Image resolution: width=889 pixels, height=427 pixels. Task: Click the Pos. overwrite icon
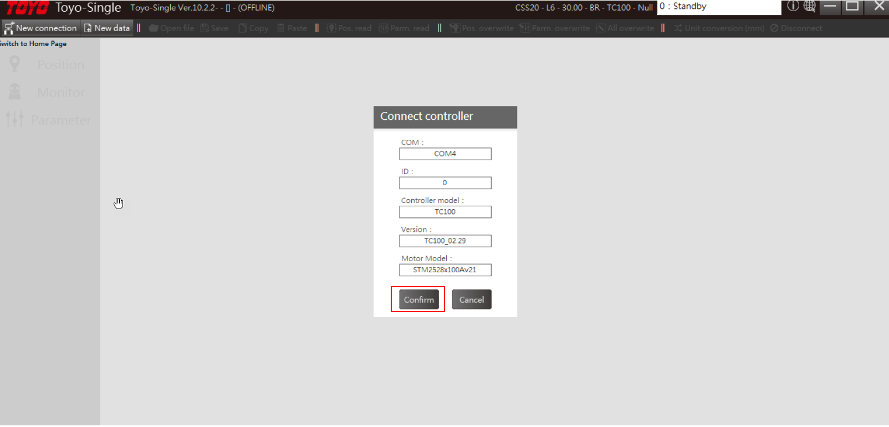click(454, 28)
